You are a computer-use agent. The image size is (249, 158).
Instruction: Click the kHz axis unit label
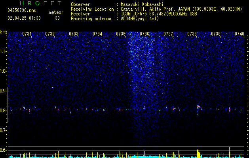click(4, 32)
